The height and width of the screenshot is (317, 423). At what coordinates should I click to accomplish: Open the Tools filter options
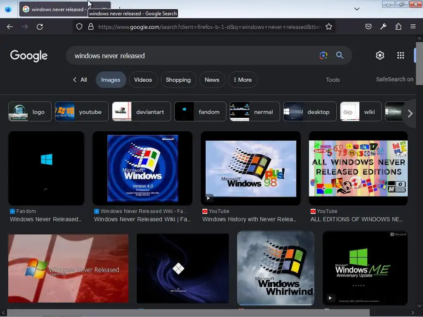point(333,80)
